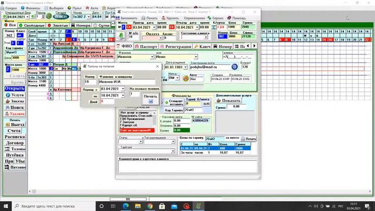Expand the arrival date 03.04.2021 dropdown
Screen dimensions: 375x211
click(154, 28)
